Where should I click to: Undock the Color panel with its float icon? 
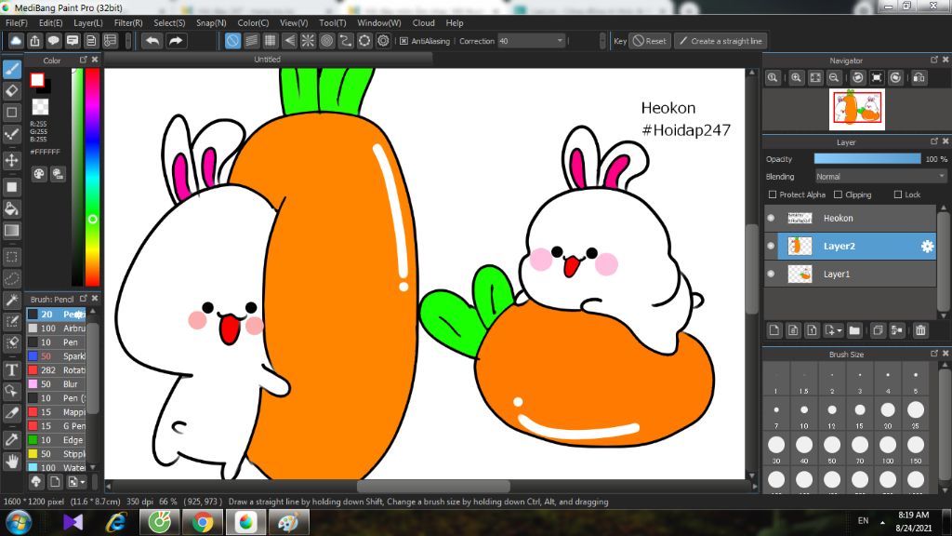point(83,60)
